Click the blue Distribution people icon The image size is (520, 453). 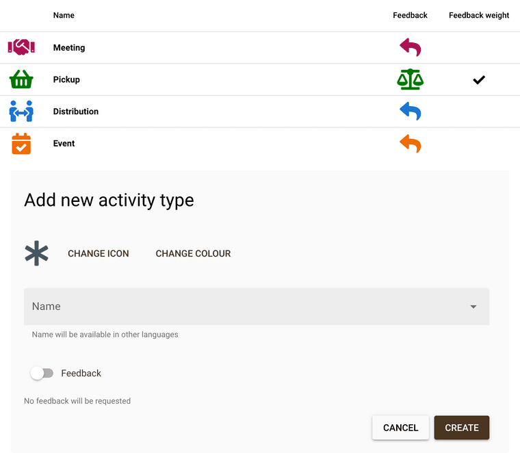point(21,111)
